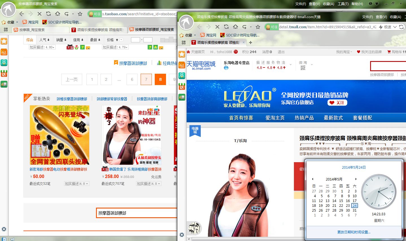Open the 更改日期和时间设置 link
The image size is (406, 241).
354,232
